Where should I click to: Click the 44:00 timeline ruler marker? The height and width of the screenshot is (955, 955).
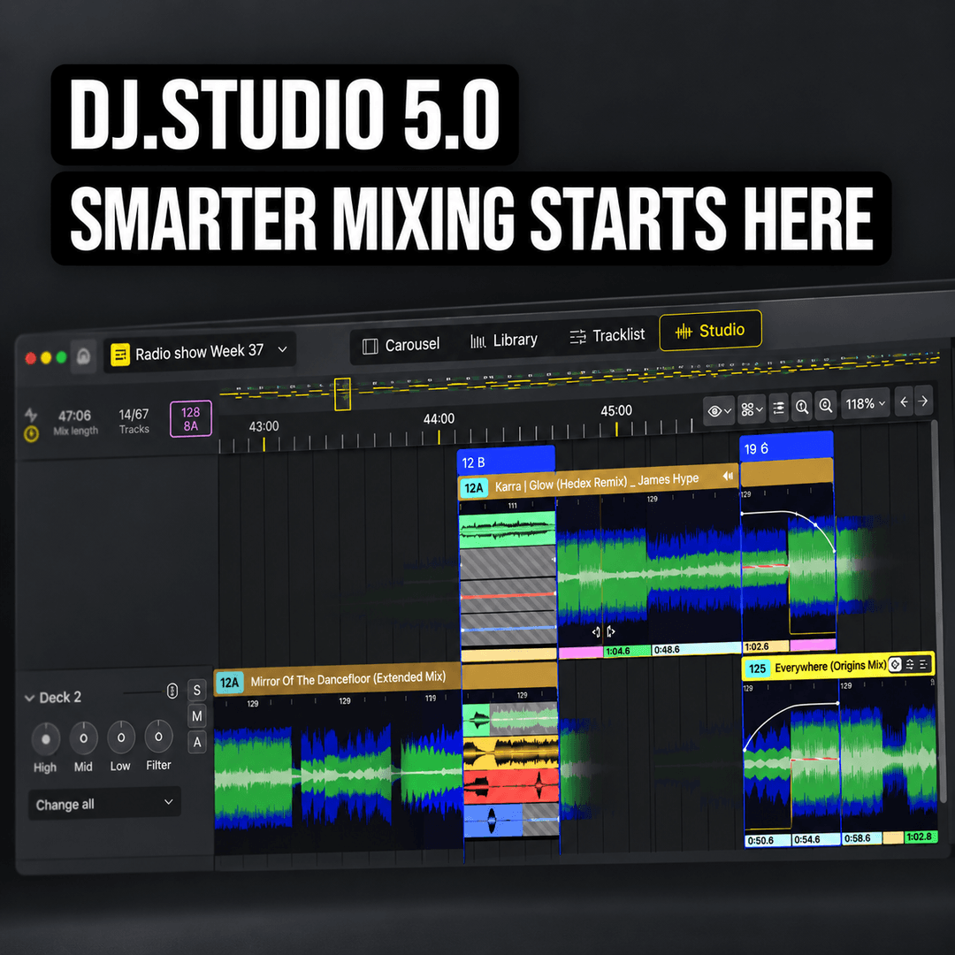439,419
